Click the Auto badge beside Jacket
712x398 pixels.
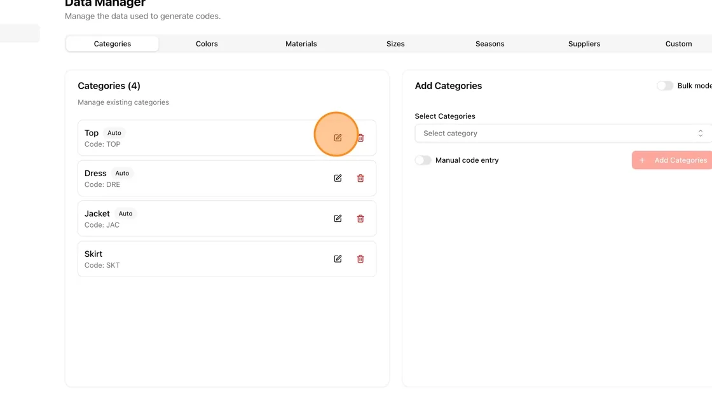[125, 214]
